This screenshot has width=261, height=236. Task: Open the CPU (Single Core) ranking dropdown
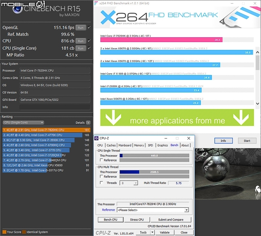point(23,123)
